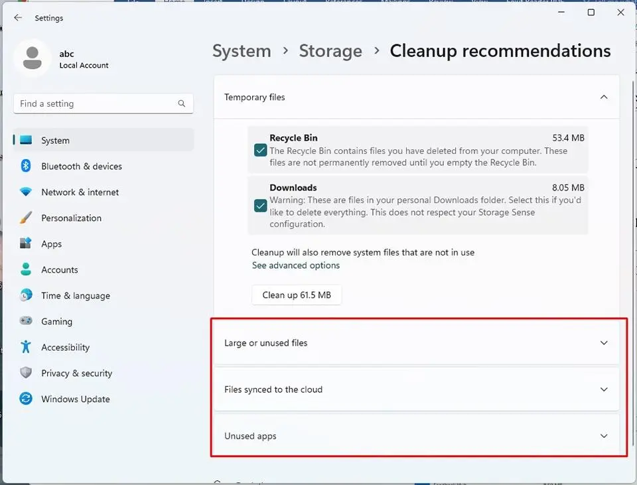Uncheck the Recycle Bin checkbox

coord(260,151)
